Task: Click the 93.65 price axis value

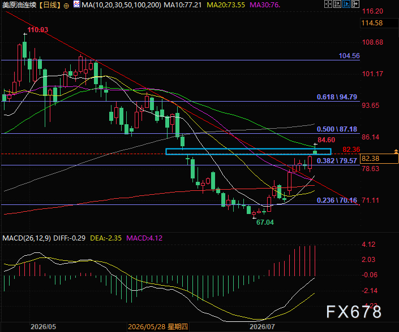Action: [x=371, y=106]
